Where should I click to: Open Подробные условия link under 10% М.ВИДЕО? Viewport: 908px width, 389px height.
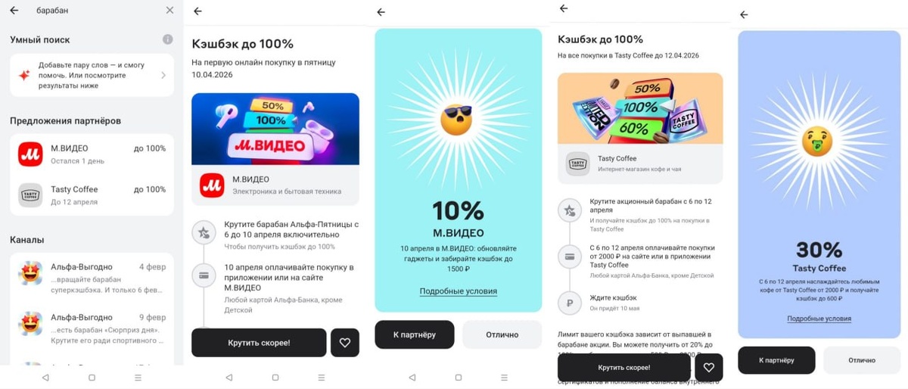tap(459, 291)
